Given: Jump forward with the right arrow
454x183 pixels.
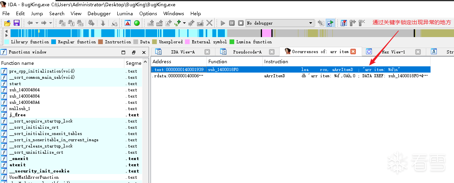Looking at the screenshot, I should point(44,23).
